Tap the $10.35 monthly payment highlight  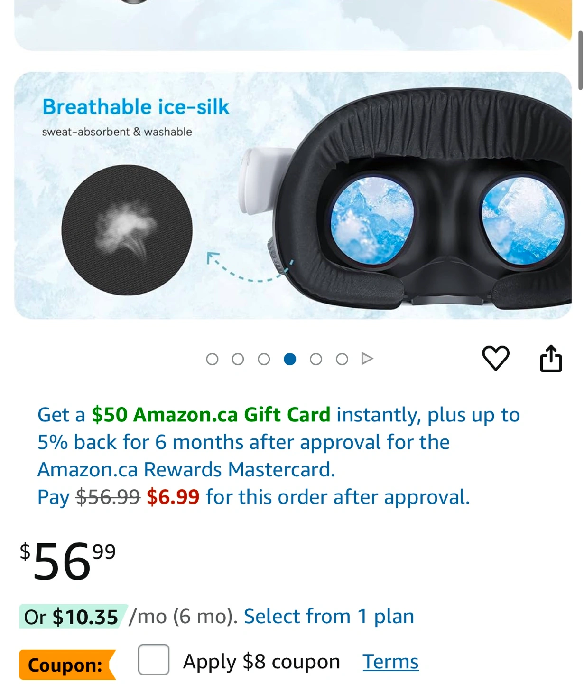point(72,617)
